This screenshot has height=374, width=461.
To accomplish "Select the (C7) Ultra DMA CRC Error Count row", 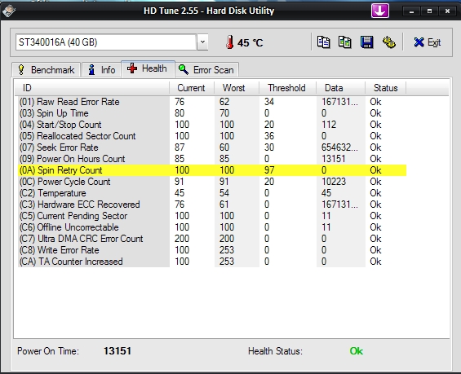I will 212,239.
